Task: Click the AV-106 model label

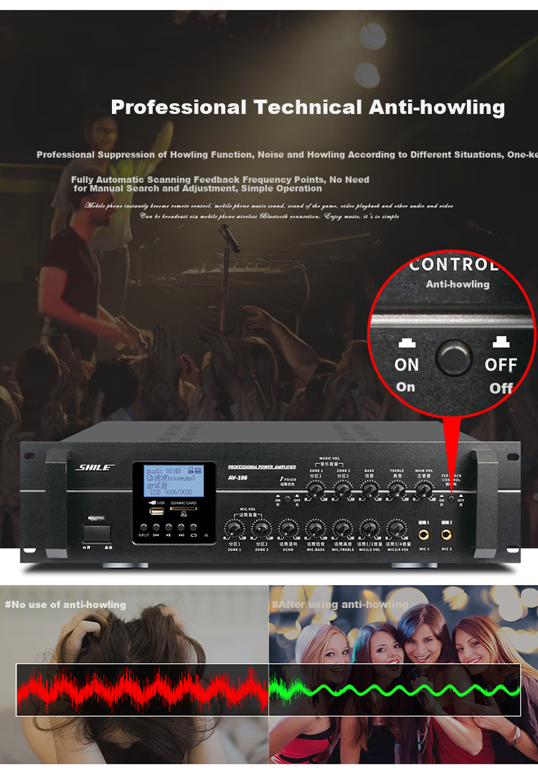Action: [x=237, y=477]
